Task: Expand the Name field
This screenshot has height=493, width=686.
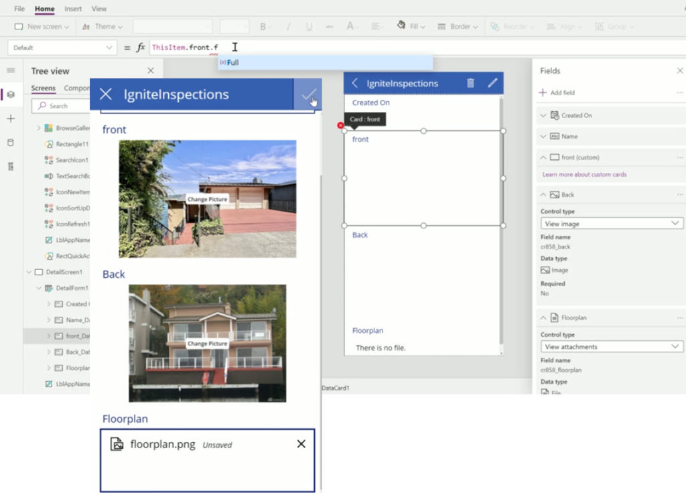Action: [x=543, y=137]
